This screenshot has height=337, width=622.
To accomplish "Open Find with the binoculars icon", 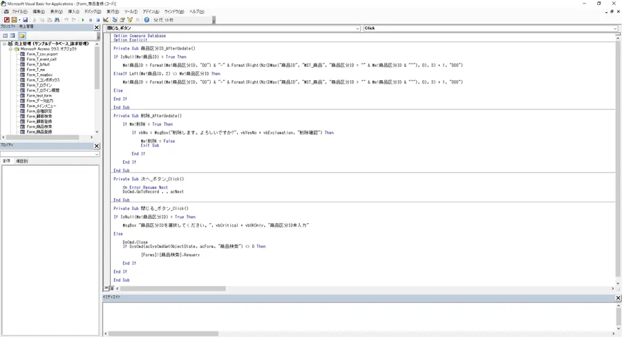I will point(57,20).
